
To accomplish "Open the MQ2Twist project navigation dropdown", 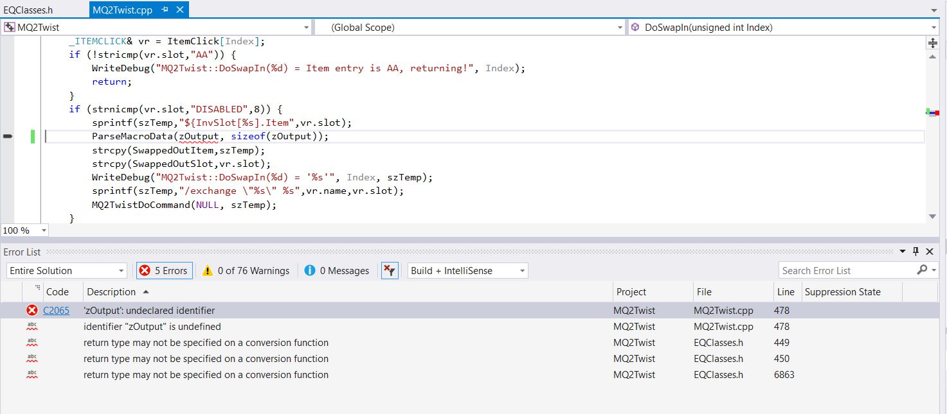I will click(306, 28).
